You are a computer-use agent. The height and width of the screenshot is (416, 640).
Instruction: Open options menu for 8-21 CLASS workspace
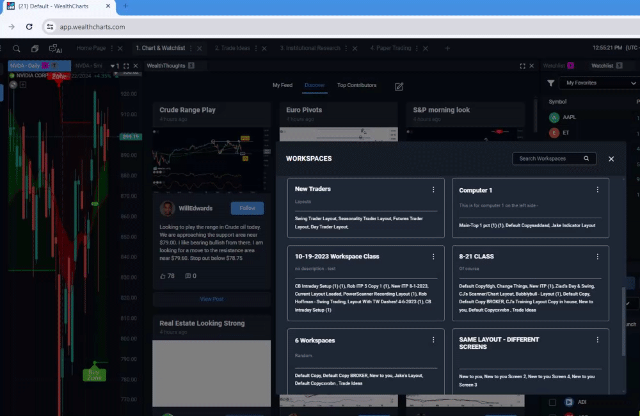pos(598,257)
